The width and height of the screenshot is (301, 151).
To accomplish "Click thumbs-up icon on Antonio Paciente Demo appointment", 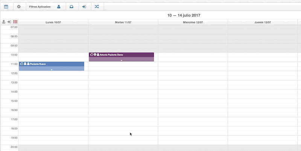I will [91, 55].
